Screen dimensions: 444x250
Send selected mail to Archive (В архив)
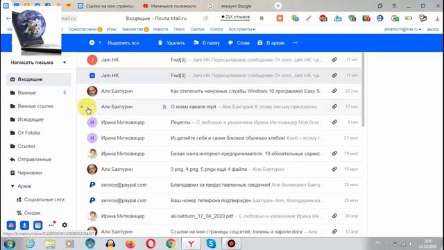pos(271,43)
